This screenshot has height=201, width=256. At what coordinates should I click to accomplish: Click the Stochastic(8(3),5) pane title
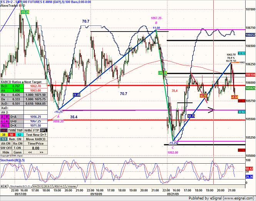[12, 160]
